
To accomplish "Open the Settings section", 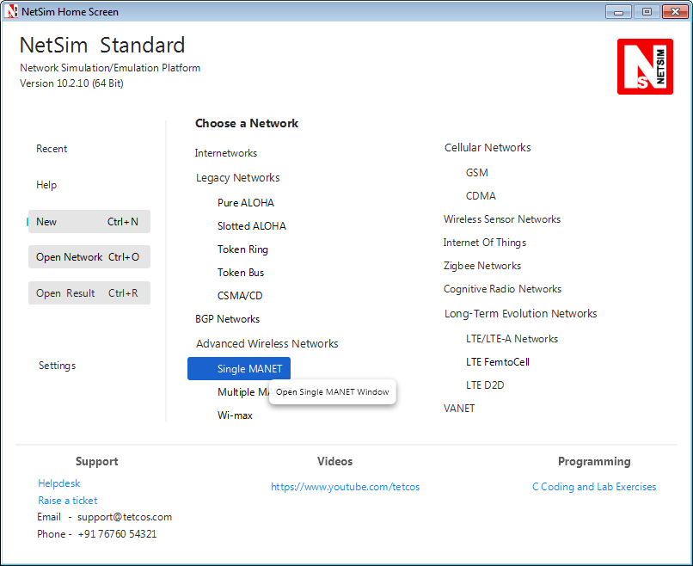I will pyautogui.click(x=57, y=366).
